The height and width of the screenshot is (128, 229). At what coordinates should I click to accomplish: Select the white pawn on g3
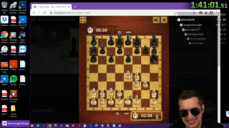coord(145,84)
